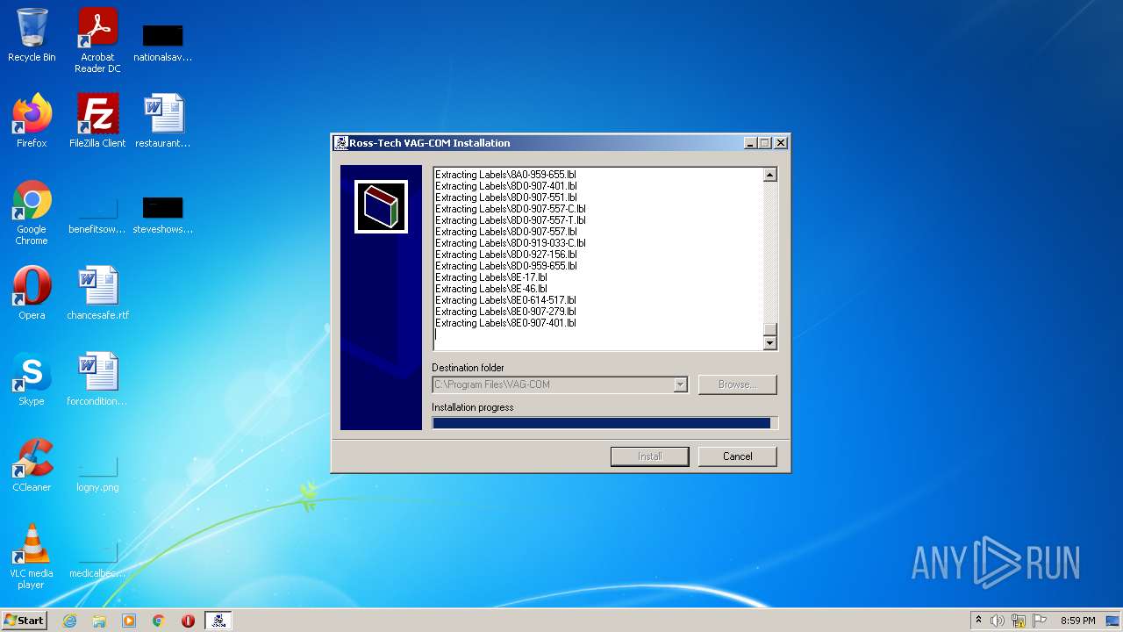Select the benefitsow... desktop file
Screen dimensions: 1123x632
[x=97, y=215]
